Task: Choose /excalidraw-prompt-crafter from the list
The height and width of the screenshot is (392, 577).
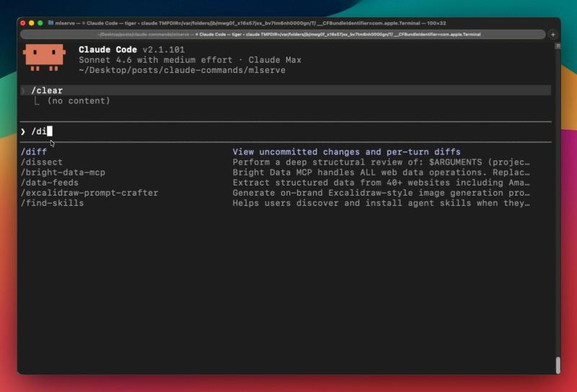Action: [x=89, y=193]
